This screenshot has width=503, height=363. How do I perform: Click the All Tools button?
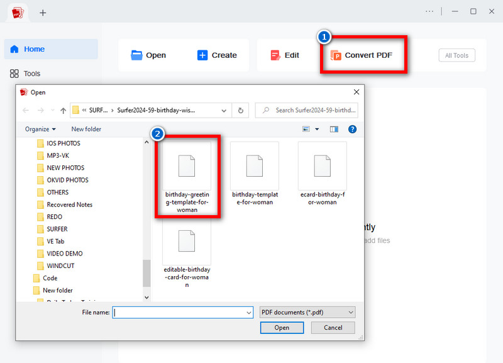pyautogui.click(x=456, y=55)
